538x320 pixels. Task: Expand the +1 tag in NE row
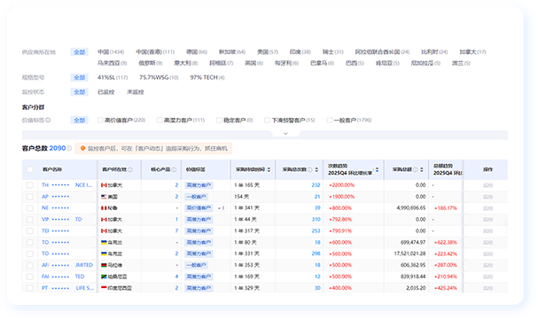point(222,208)
